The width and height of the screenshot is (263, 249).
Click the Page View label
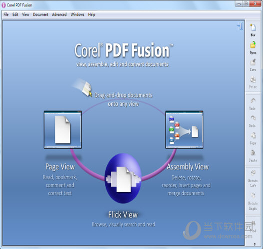pyautogui.click(x=60, y=167)
